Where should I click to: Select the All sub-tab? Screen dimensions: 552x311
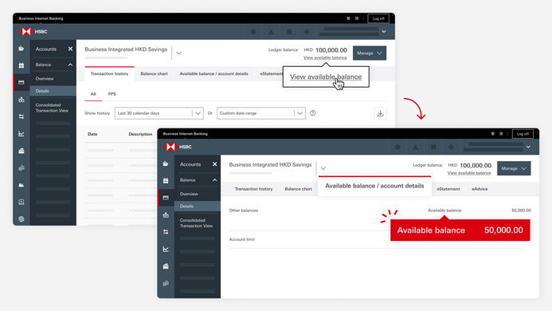point(93,94)
